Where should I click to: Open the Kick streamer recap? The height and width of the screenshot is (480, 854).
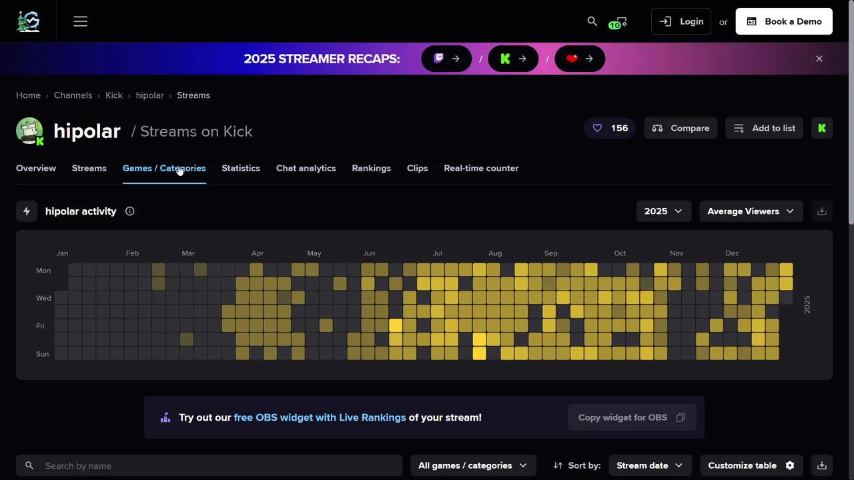pyautogui.click(x=514, y=59)
